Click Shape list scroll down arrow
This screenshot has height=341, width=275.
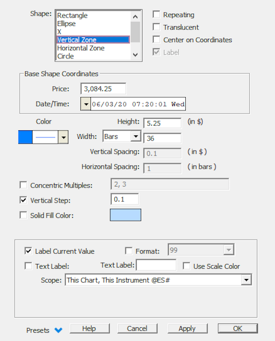coord(136,55)
